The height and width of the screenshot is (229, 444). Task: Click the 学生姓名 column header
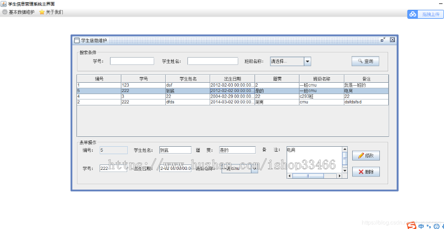point(188,79)
